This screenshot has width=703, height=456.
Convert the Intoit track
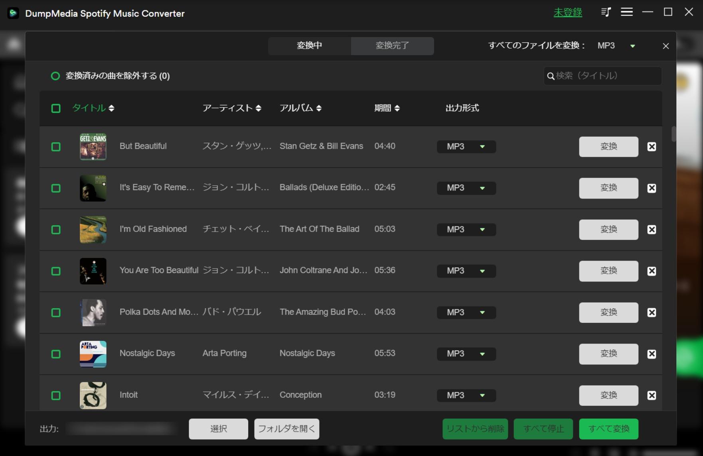pos(608,395)
